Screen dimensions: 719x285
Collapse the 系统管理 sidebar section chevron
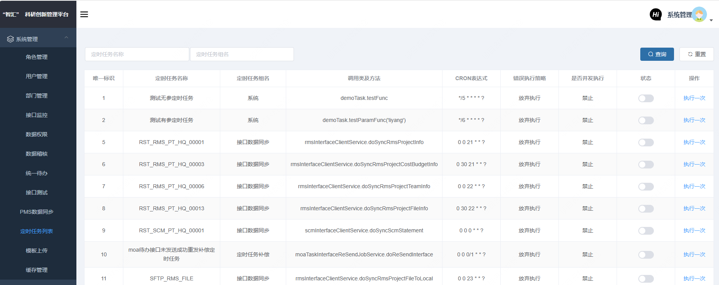point(66,38)
